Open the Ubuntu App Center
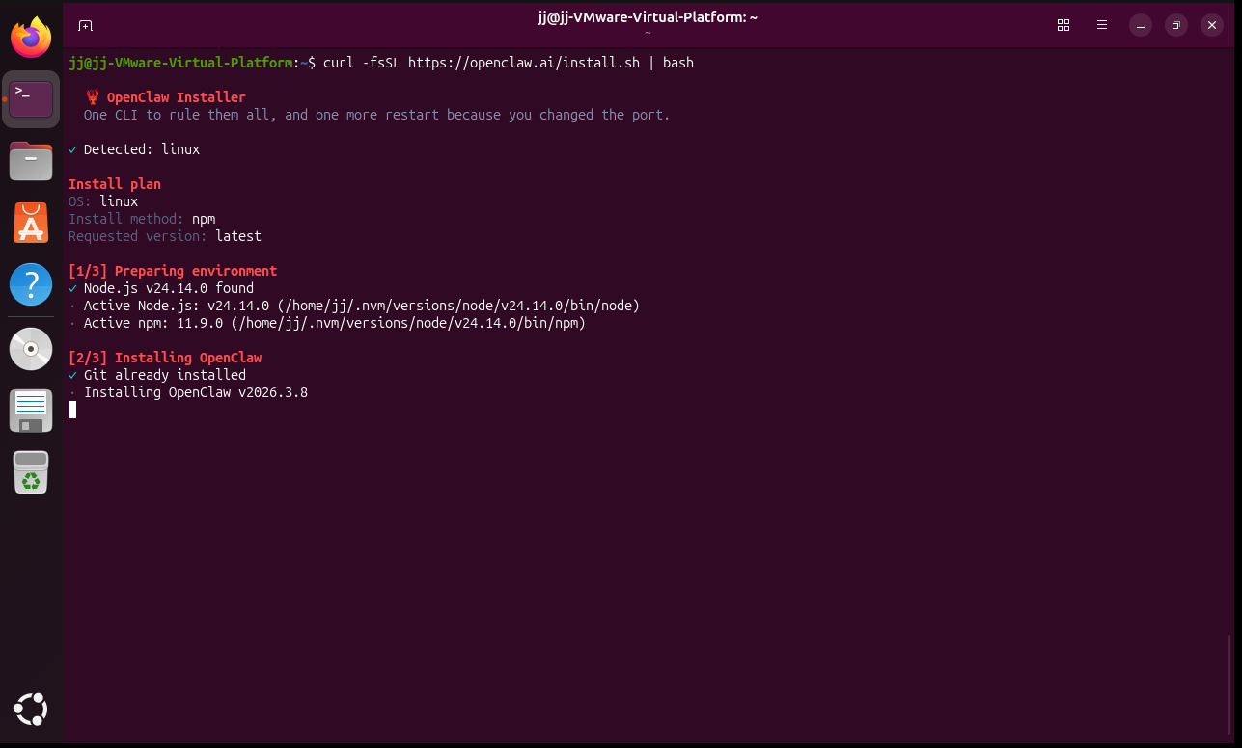 pyautogui.click(x=31, y=223)
